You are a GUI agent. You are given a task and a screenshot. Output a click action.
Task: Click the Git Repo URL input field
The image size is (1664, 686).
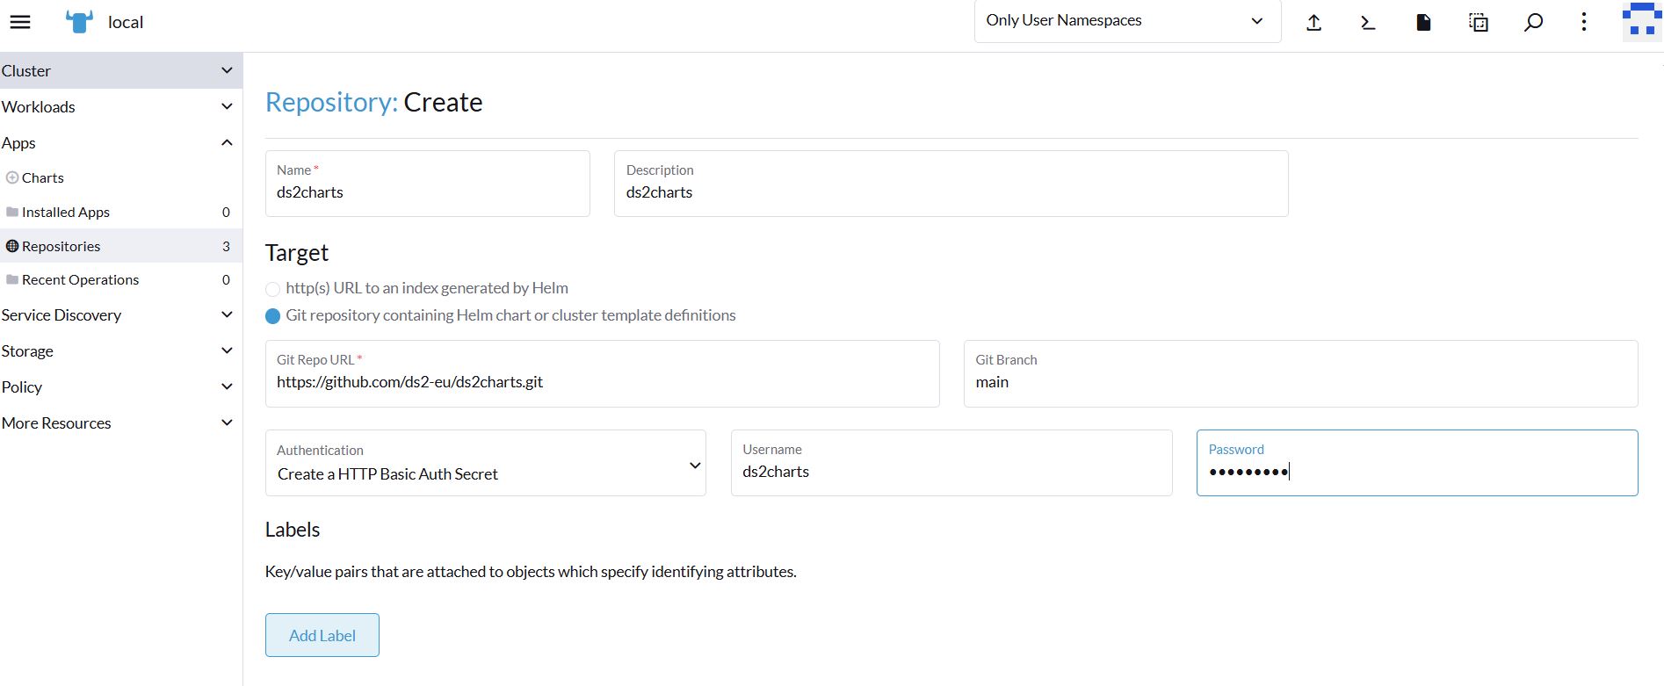602,382
